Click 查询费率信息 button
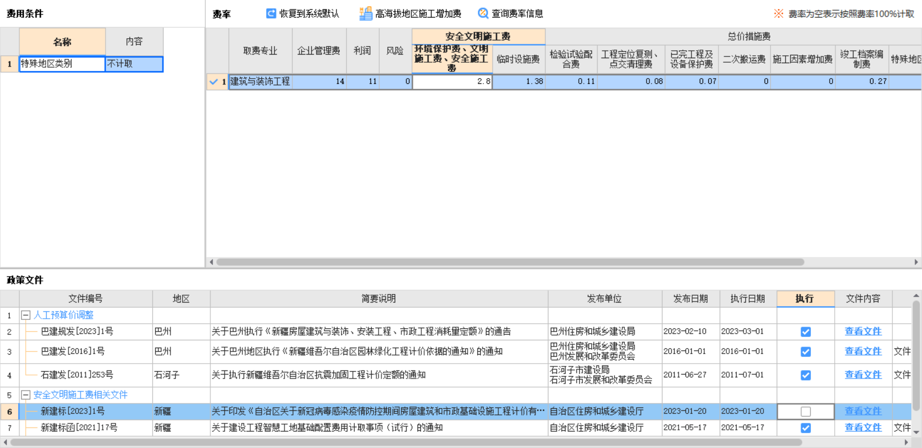 pos(510,13)
